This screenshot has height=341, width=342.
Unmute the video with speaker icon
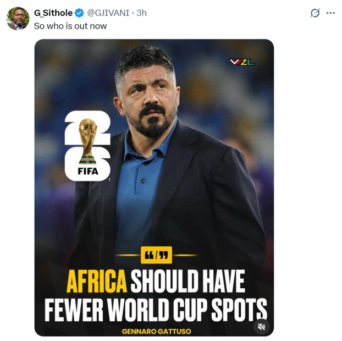point(262,326)
